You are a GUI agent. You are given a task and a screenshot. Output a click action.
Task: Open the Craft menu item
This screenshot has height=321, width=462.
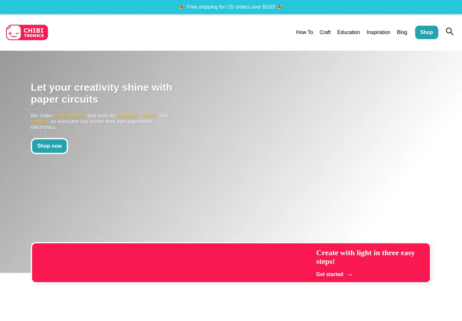coord(325,32)
